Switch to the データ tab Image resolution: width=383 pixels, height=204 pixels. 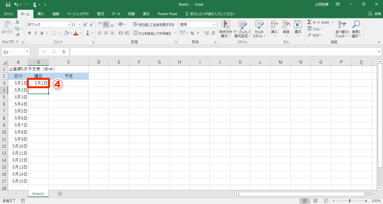click(116, 14)
